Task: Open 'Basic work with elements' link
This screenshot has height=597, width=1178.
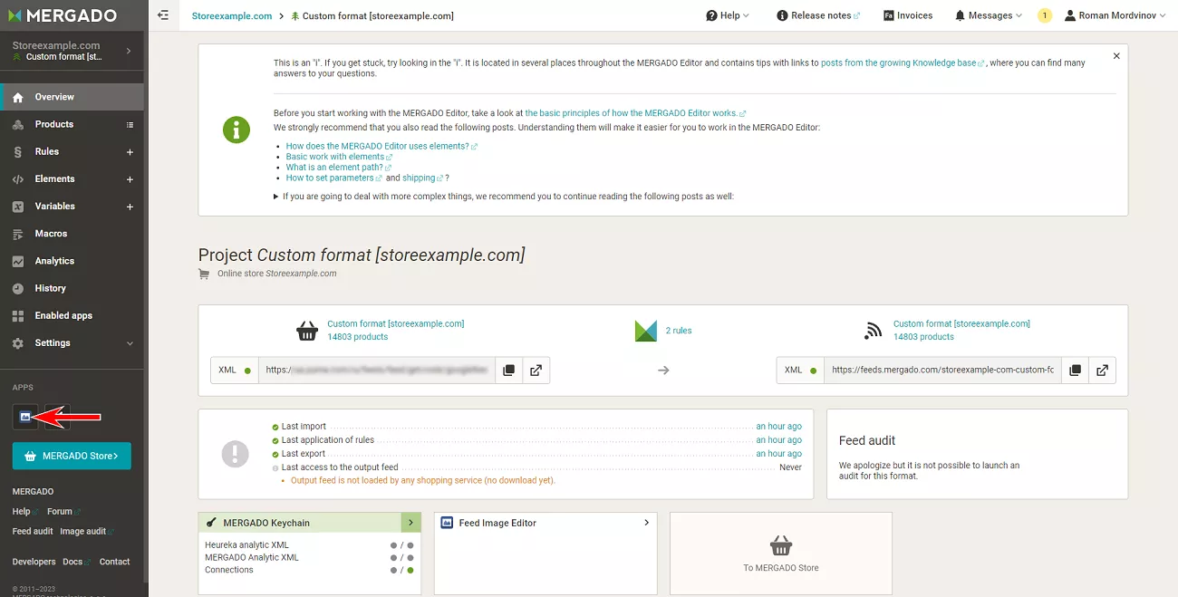Action: pyautogui.click(x=338, y=157)
